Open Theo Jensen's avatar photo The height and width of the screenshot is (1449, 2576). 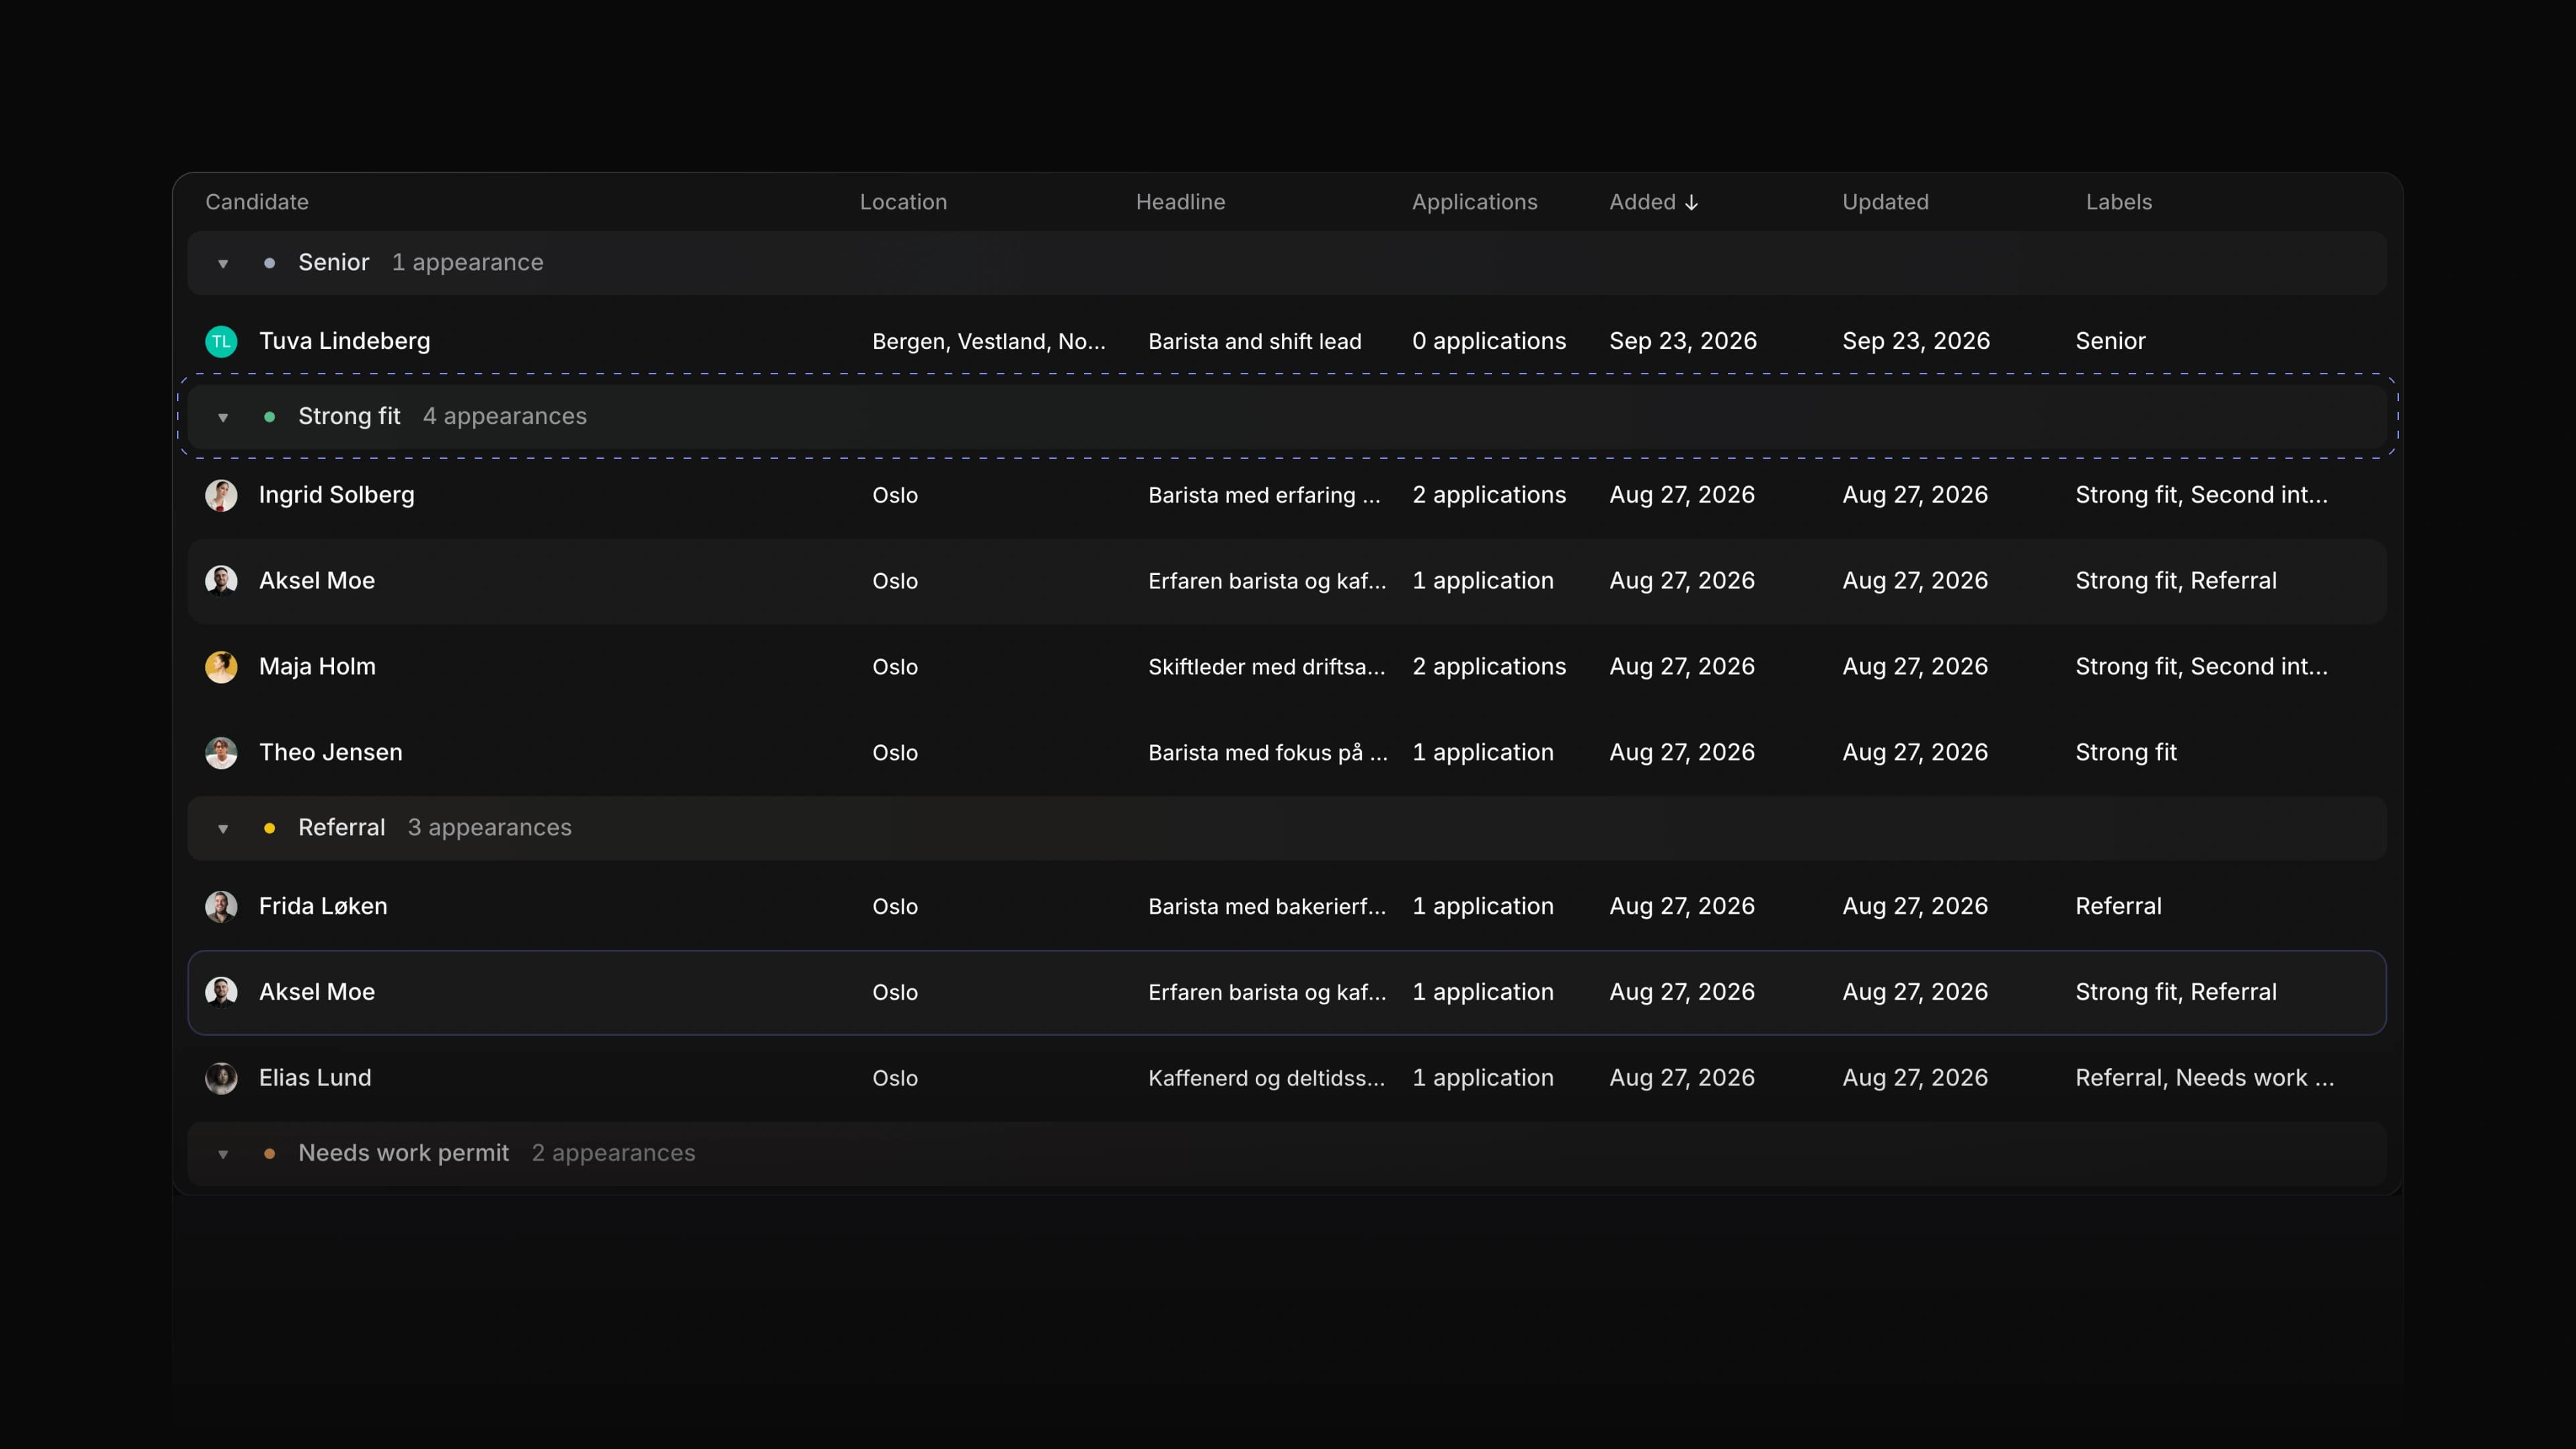[x=221, y=753]
